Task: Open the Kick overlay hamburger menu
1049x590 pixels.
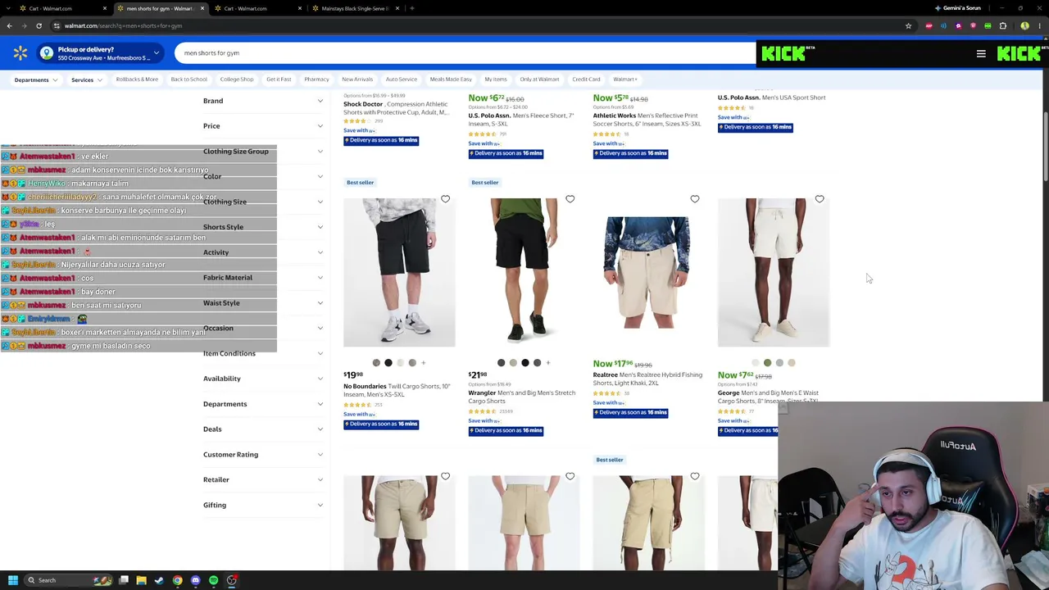Action: [981, 54]
